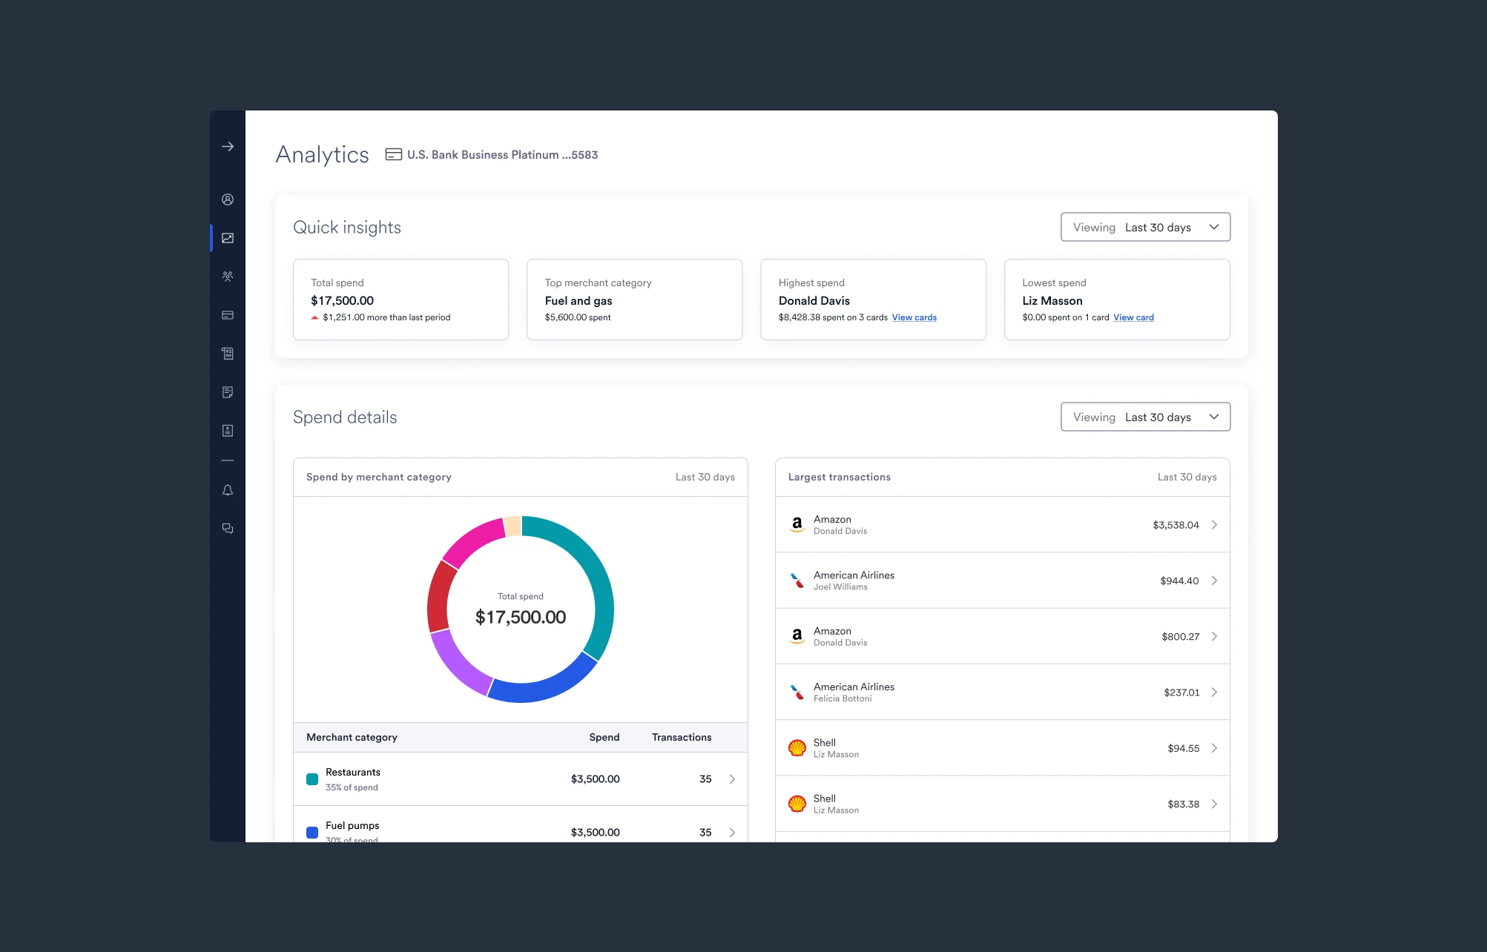Click the U.S. Bank Business Platinum card label
1487x952 pixels.
pos(492,154)
